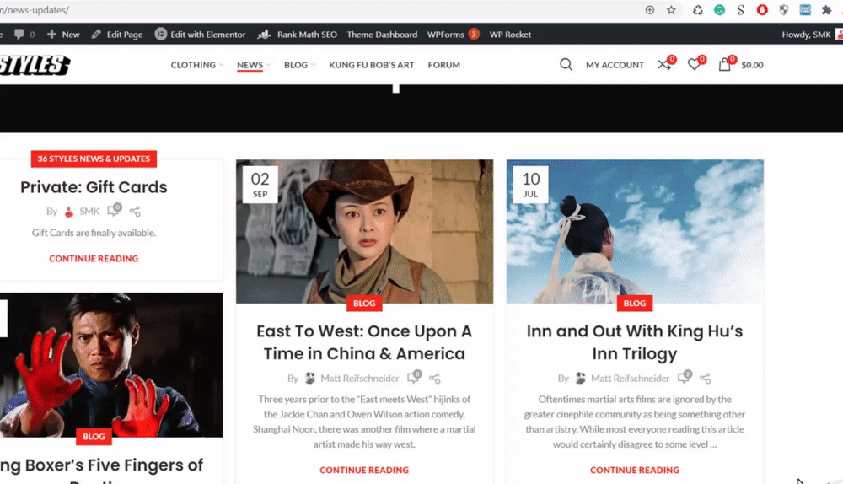
Task: Go to MY ACCOUNT
Action: (x=615, y=65)
